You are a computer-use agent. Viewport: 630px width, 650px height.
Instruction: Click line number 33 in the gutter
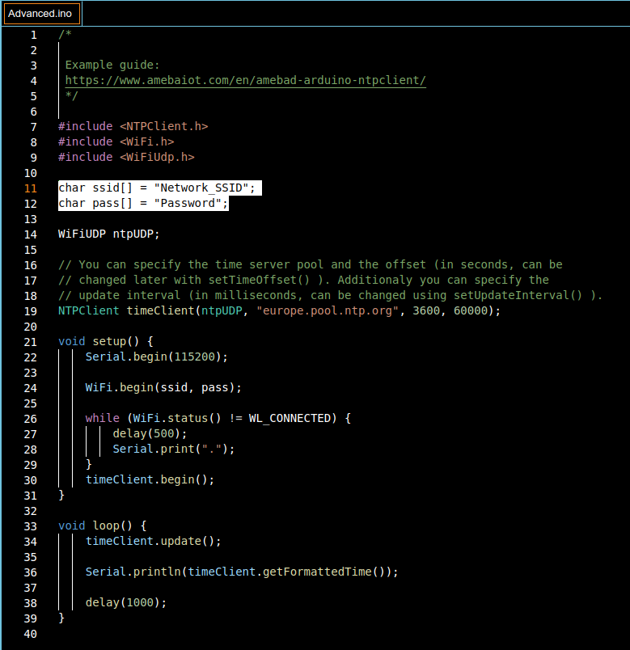click(x=31, y=526)
